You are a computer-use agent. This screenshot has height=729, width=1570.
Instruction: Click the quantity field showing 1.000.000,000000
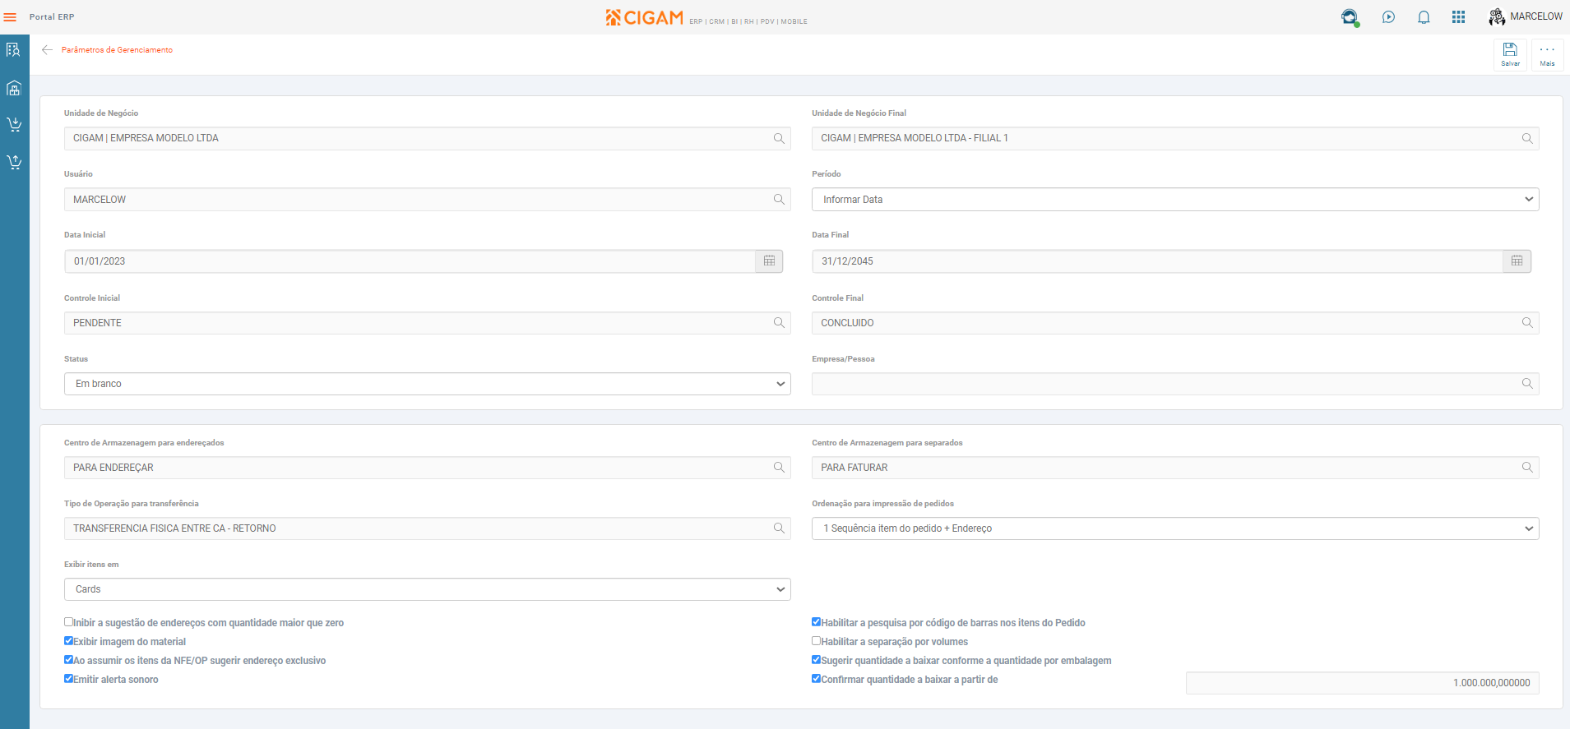pyautogui.click(x=1362, y=683)
